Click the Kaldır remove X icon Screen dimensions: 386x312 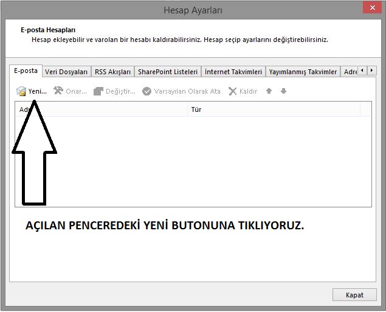tap(232, 91)
